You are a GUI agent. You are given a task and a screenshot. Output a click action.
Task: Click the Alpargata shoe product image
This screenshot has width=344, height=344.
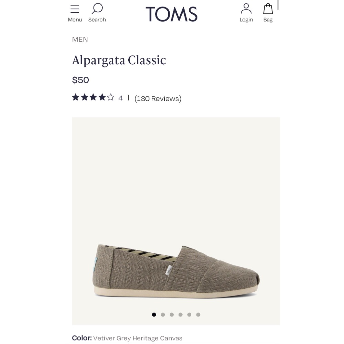tap(176, 270)
